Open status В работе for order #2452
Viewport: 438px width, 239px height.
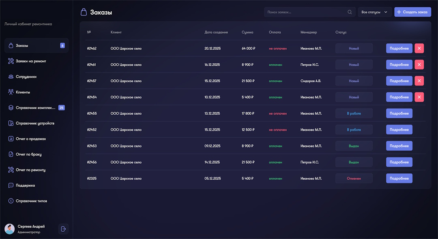[354, 129]
